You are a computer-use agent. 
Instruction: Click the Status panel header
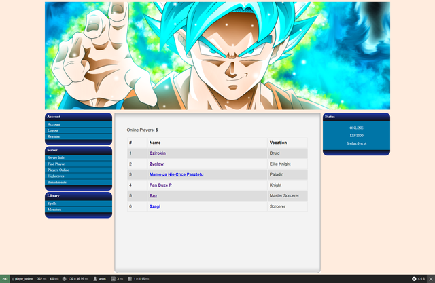tap(356, 117)
